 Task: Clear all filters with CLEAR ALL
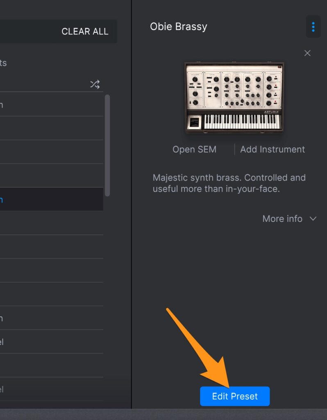(85, 32)
